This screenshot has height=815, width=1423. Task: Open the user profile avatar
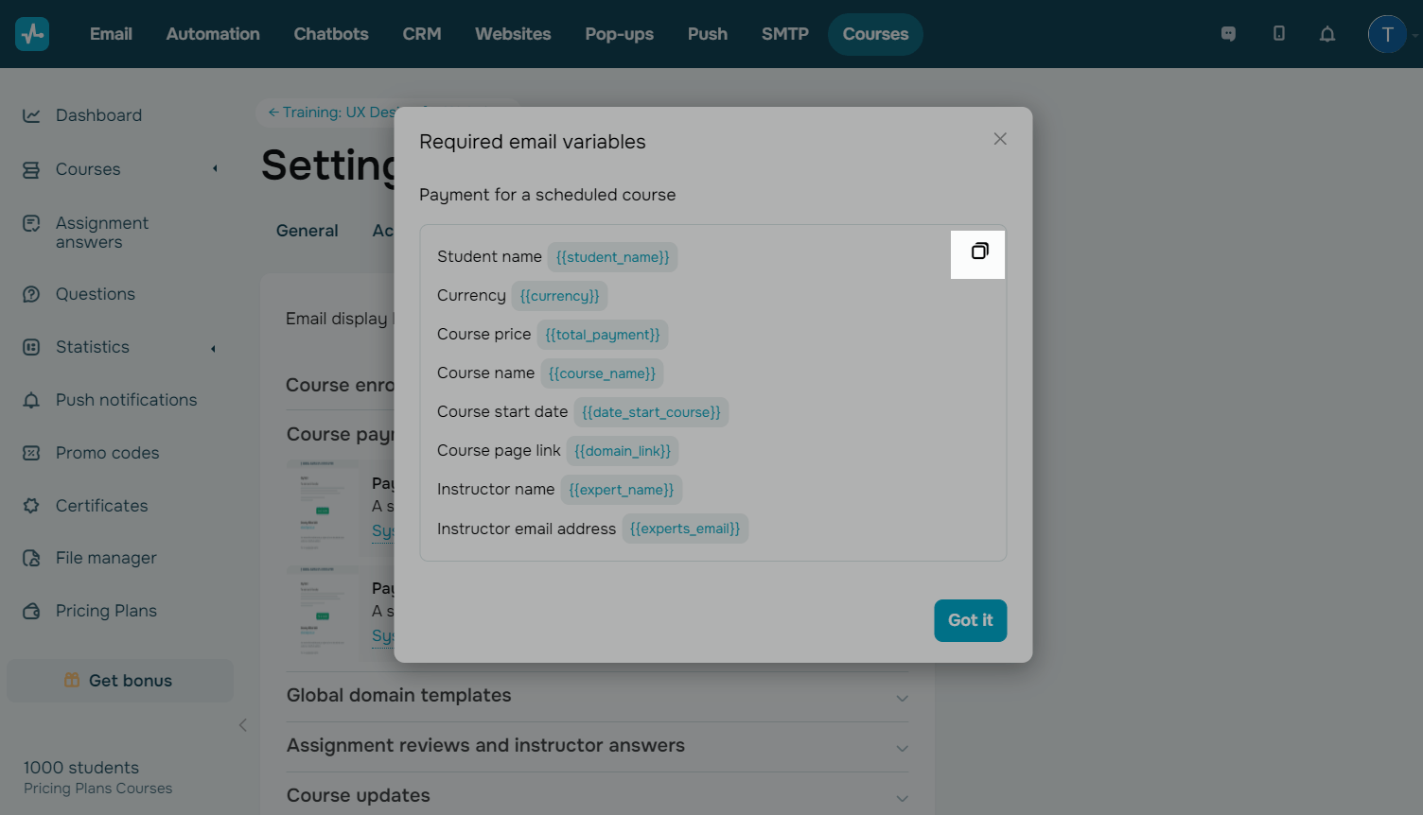[x=1387, y=34]
